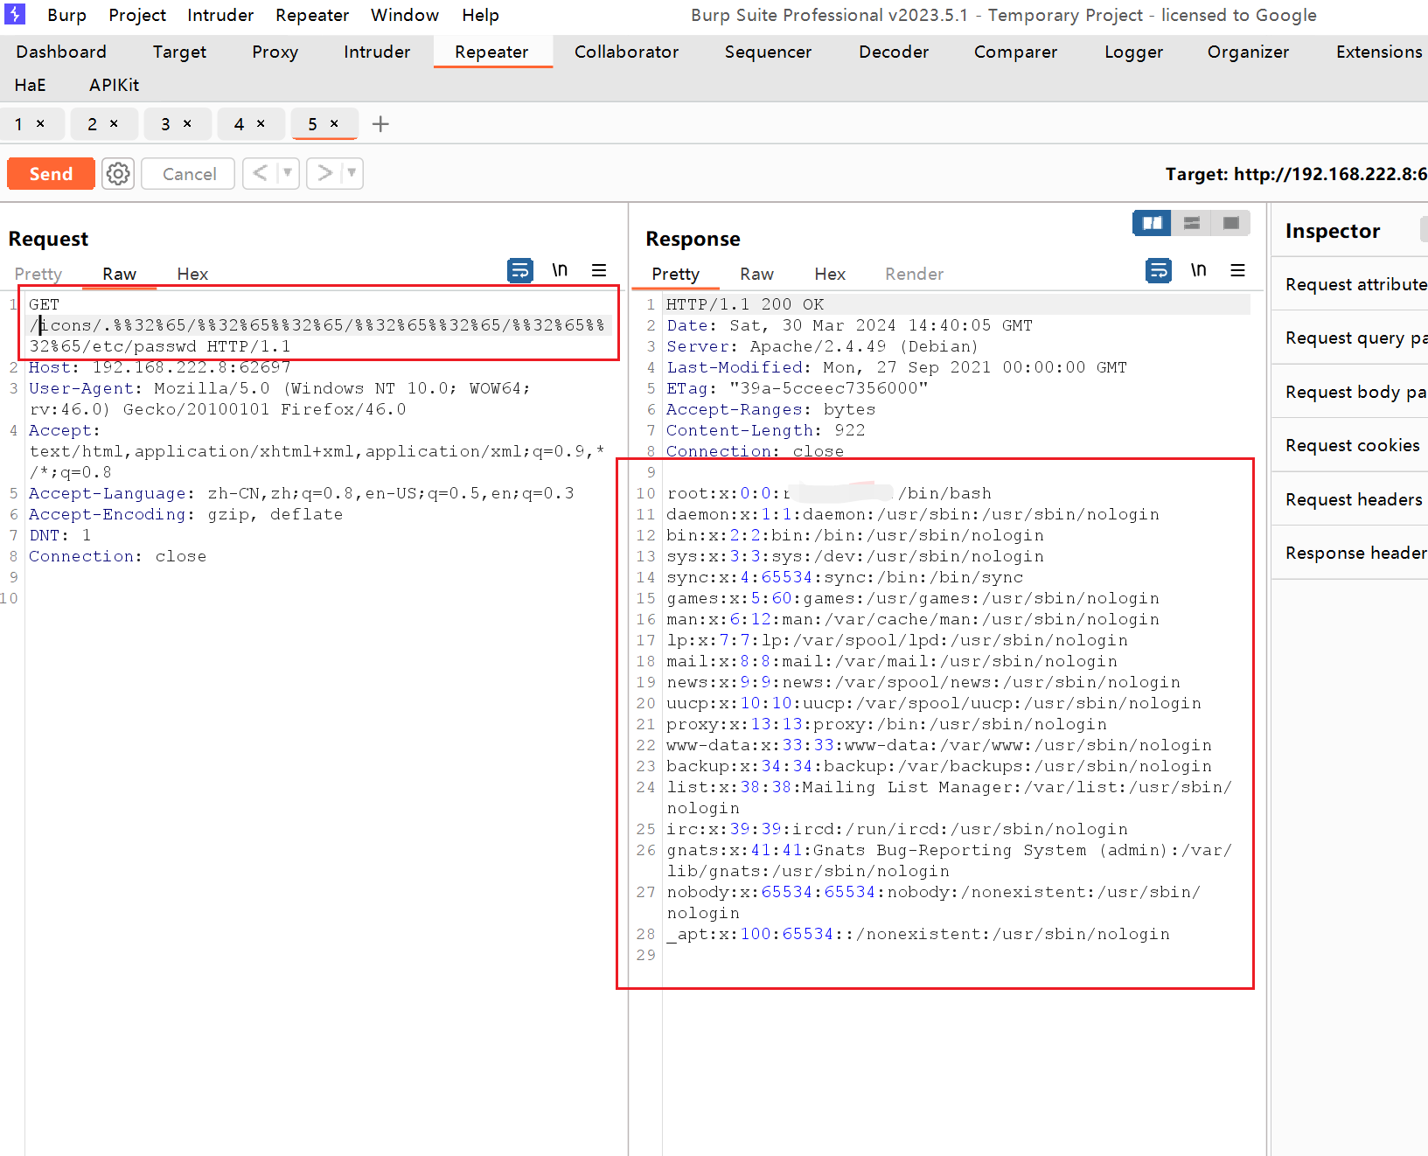Open Response panel hamburger menu

click(1238, 270)
